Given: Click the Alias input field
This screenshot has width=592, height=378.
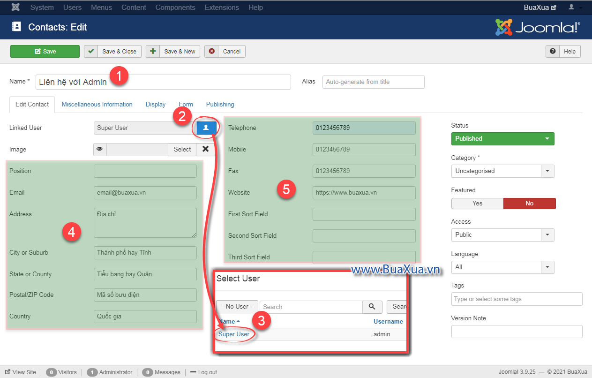Looking at the screenshot, I should 374,82.
